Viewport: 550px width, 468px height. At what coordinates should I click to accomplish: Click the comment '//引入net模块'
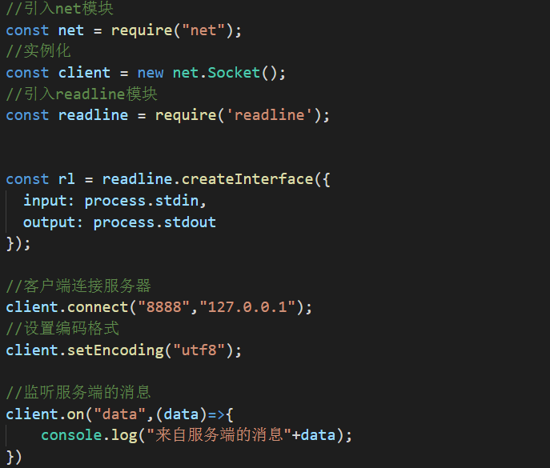[x=59, y=9]
